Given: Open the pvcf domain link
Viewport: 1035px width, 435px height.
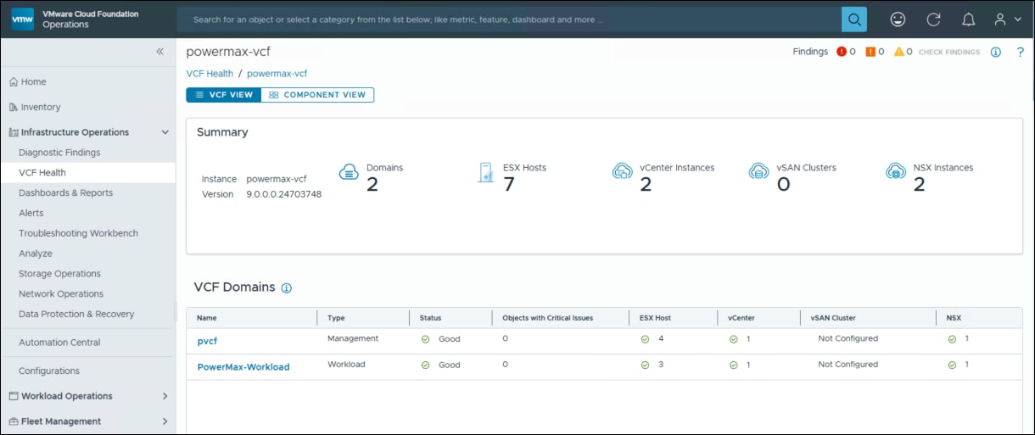Looking at the screenshot, I should point(207,341).
